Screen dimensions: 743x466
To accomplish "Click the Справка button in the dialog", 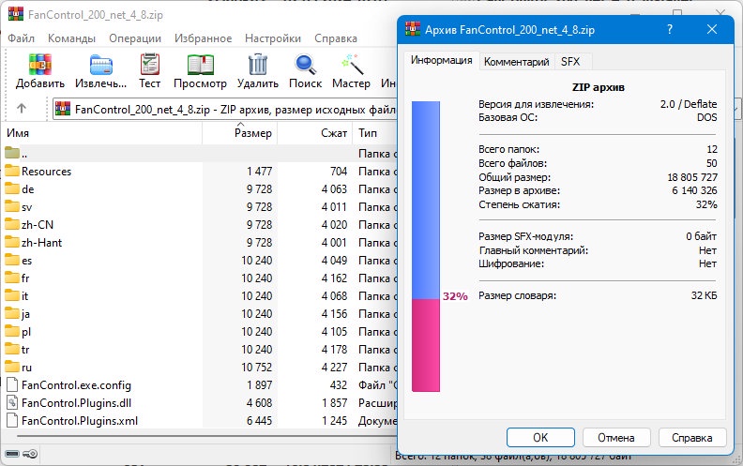I will pos(691,438).
